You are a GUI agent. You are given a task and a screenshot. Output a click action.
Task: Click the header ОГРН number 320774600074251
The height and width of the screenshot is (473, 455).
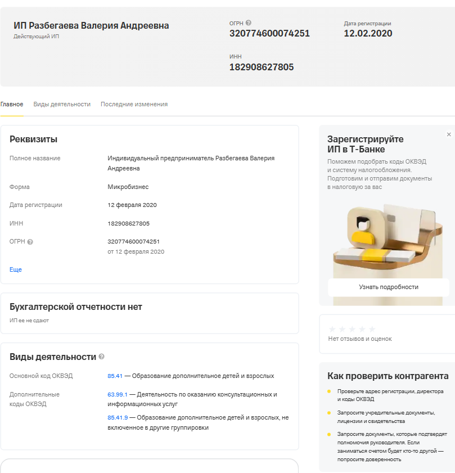point(269,34)
